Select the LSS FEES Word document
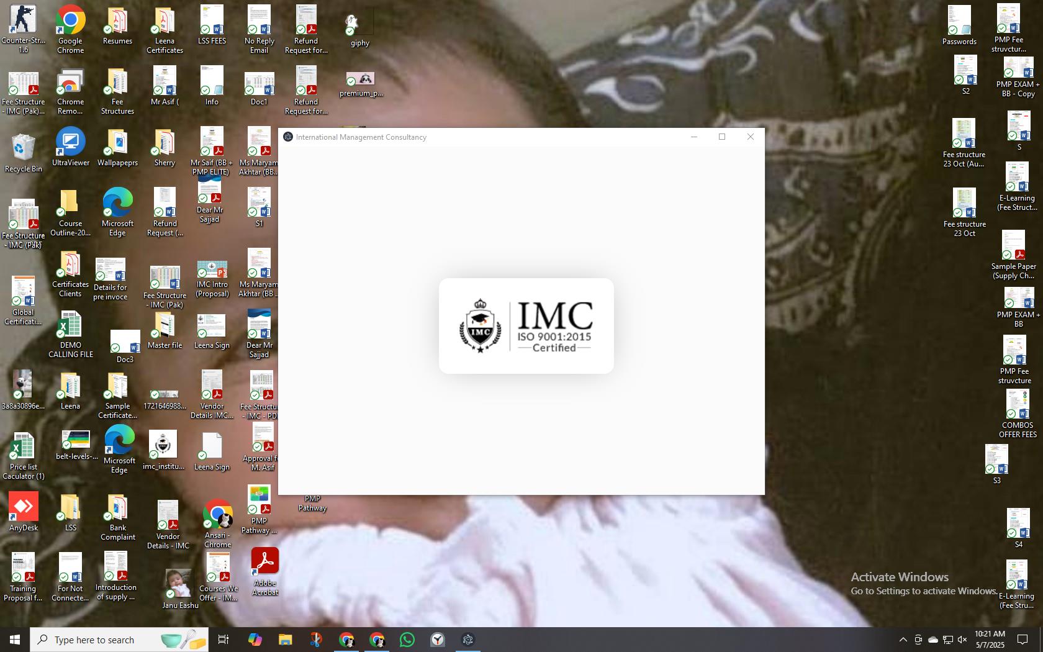The image size is (1043, 652). click(x=212, y=26)
